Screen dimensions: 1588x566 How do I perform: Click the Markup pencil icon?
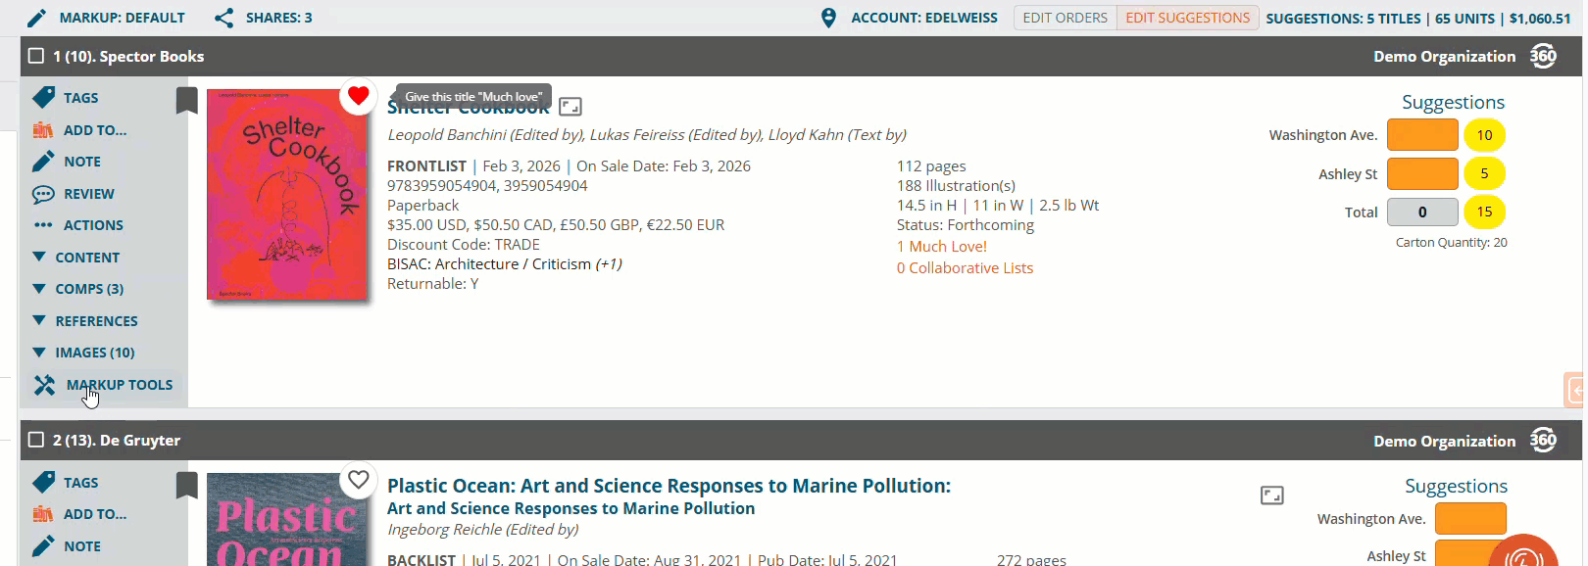coord(36,18)
